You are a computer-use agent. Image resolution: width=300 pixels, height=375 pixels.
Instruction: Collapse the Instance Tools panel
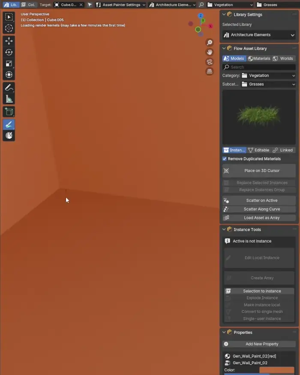point(224,230)
